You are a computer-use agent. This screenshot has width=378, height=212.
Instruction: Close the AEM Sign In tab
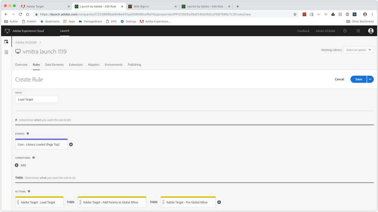(x=176, y=6)
